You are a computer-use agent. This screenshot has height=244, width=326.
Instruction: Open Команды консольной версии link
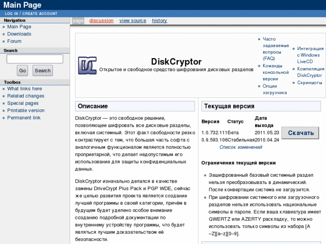click(276, 72)
